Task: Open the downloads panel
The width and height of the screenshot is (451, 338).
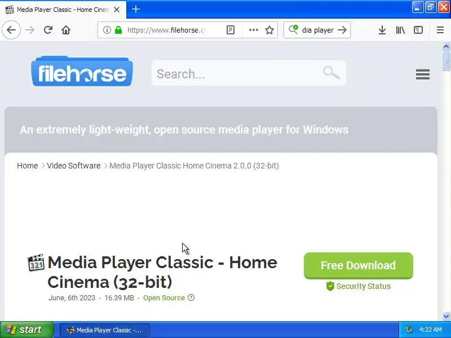Action: pyautogui.click(x=382, y=30)
